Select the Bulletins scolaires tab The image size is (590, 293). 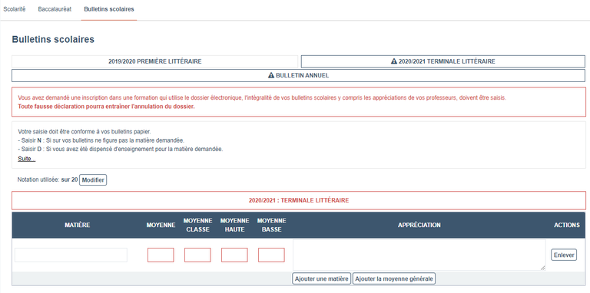click(109, 9)
